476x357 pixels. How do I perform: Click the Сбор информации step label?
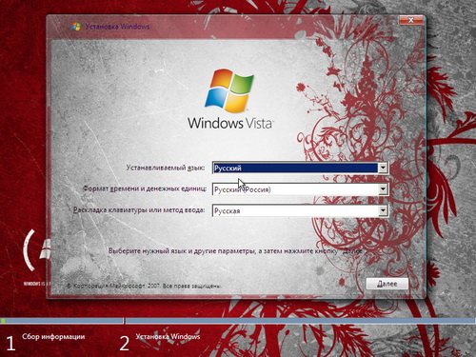coord(53,337)
